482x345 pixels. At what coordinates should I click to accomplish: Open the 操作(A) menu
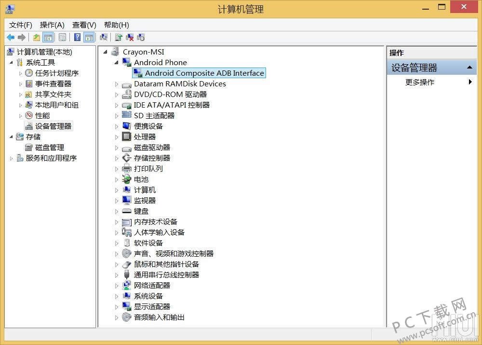point(52,25)
